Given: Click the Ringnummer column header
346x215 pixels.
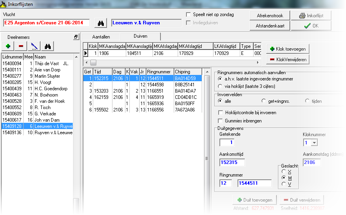Looking at the screenshot, I should (160, 72).
